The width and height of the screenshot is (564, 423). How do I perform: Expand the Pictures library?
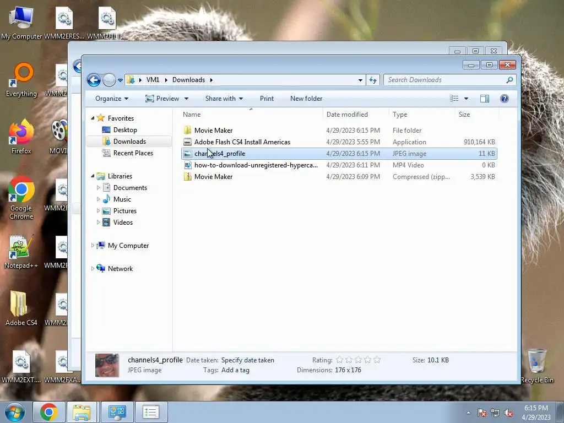tap(98, 211)
